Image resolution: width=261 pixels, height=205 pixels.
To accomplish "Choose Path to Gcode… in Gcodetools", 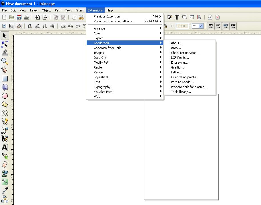I will coord(190,82).
